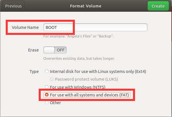Select the FAT radio button circle

click(x=47, y=95)
